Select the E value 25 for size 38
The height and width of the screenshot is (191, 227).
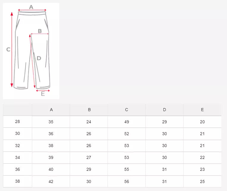202,181
